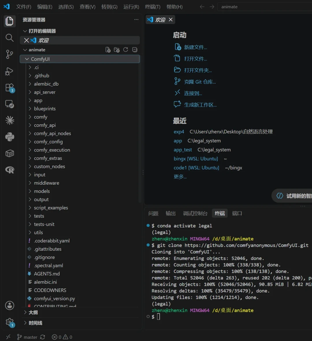Open the 终端(T) menu
The height and width of the screenshot is (341, 312).
click(x=153, y=7)
